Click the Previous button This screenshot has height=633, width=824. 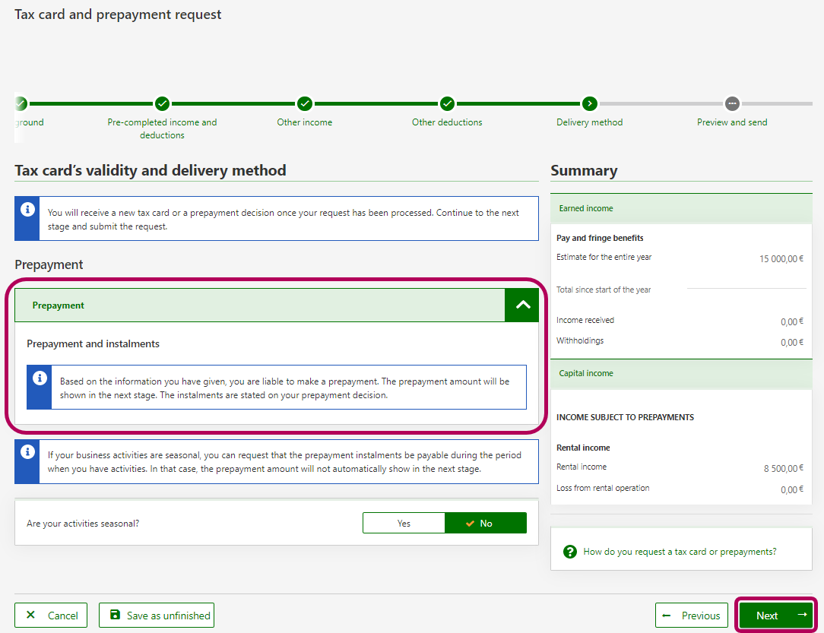[692, 616]
